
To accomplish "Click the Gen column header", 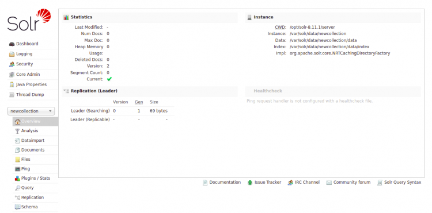I will tap(139, 102).
